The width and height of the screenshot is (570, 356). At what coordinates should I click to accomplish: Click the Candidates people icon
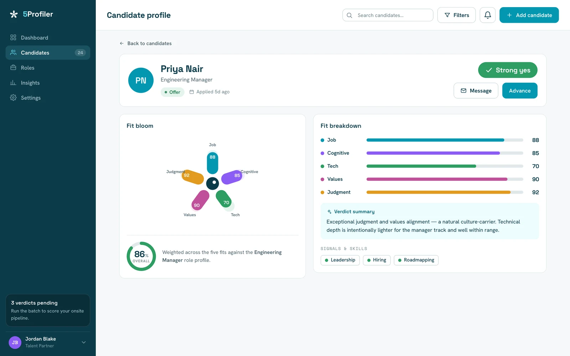tap(13, 52)
